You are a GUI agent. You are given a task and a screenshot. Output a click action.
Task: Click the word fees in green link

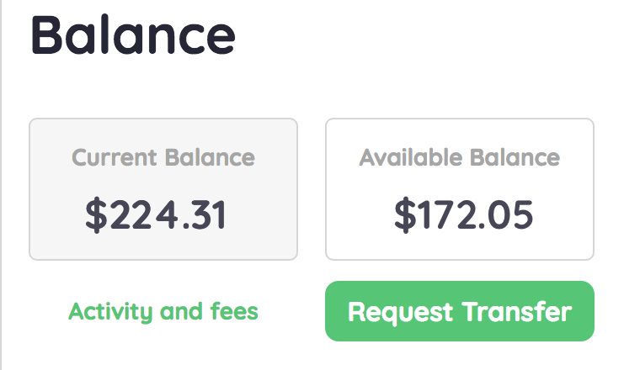pos(234,312)
